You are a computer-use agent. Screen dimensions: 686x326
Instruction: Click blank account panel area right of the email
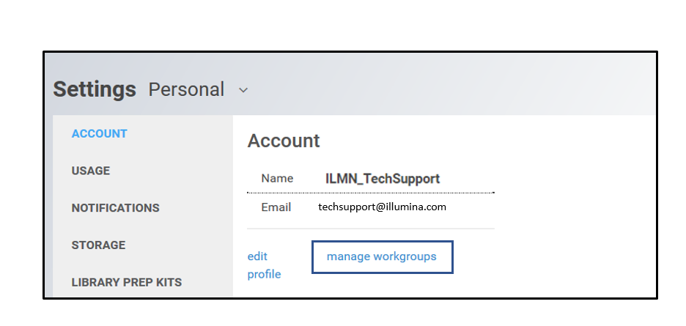click(x=572, y=207)
